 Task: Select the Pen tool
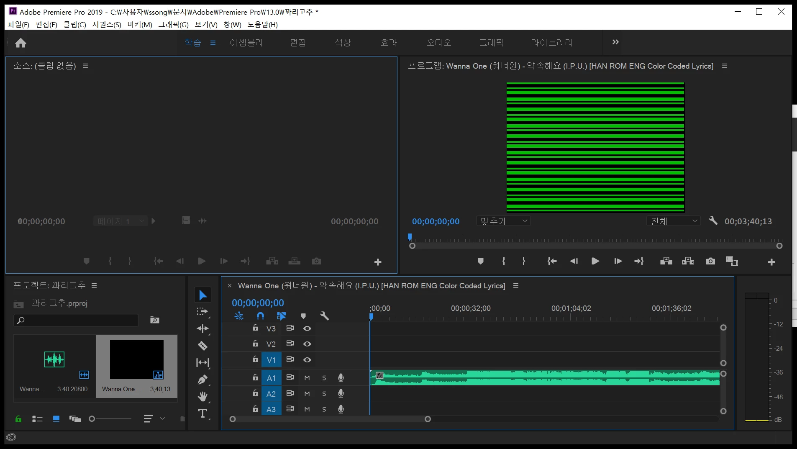point(202,380)
